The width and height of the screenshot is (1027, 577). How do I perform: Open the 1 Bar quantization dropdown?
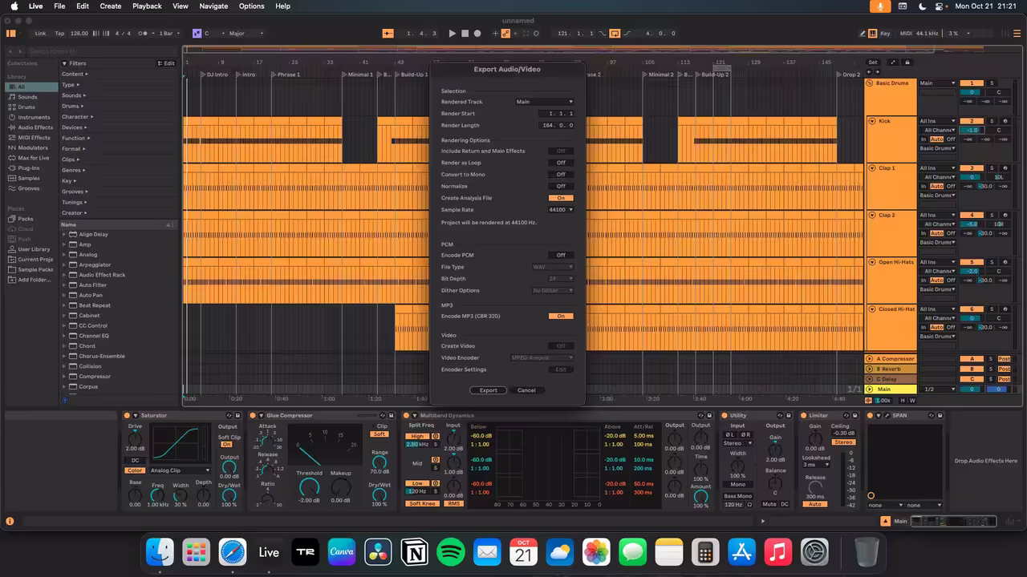point(169,34)
